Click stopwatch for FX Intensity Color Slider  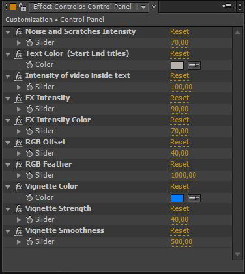pyautogui.click(x=29, y=131)
